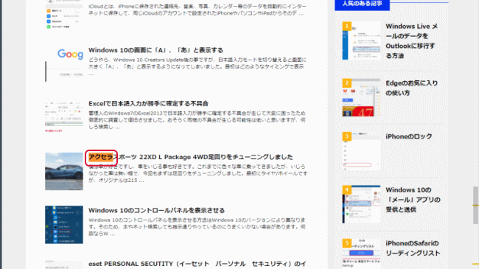Open Windows Live Mail to Outlook popular article
The height and width of the screenshot is (269, 479).
tap(411, 41)
